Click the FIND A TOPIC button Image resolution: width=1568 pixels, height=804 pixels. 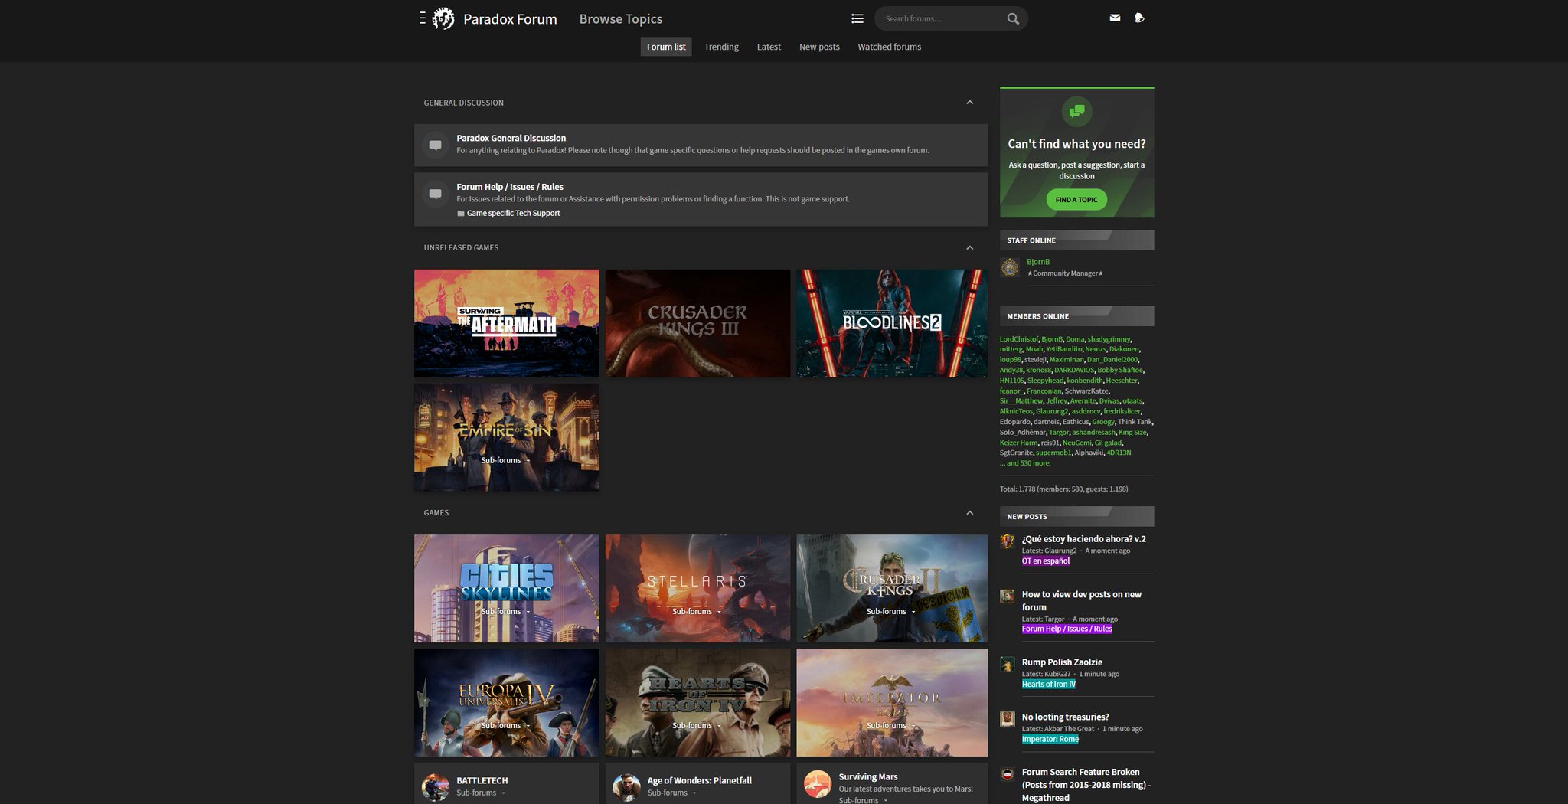click(x=1076, y=200)
